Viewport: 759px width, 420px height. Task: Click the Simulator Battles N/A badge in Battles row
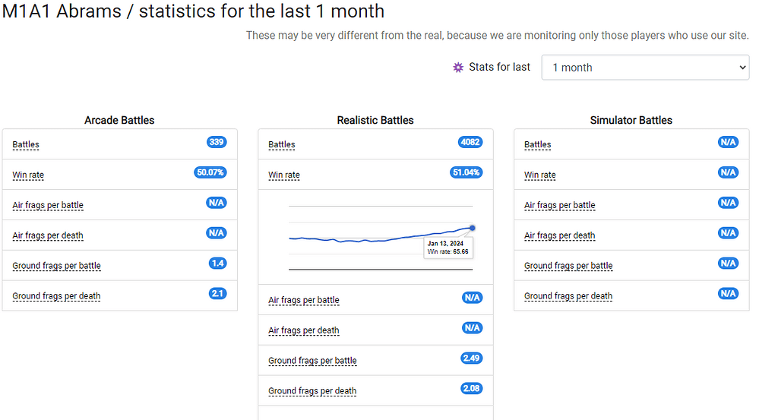click(728, 142)
